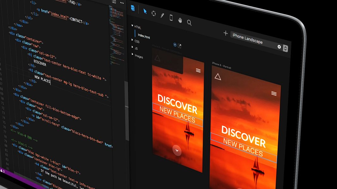
Task: Click the round scroll-down arrow in preview
Action: pyautogui.click(x=177, y=151)
